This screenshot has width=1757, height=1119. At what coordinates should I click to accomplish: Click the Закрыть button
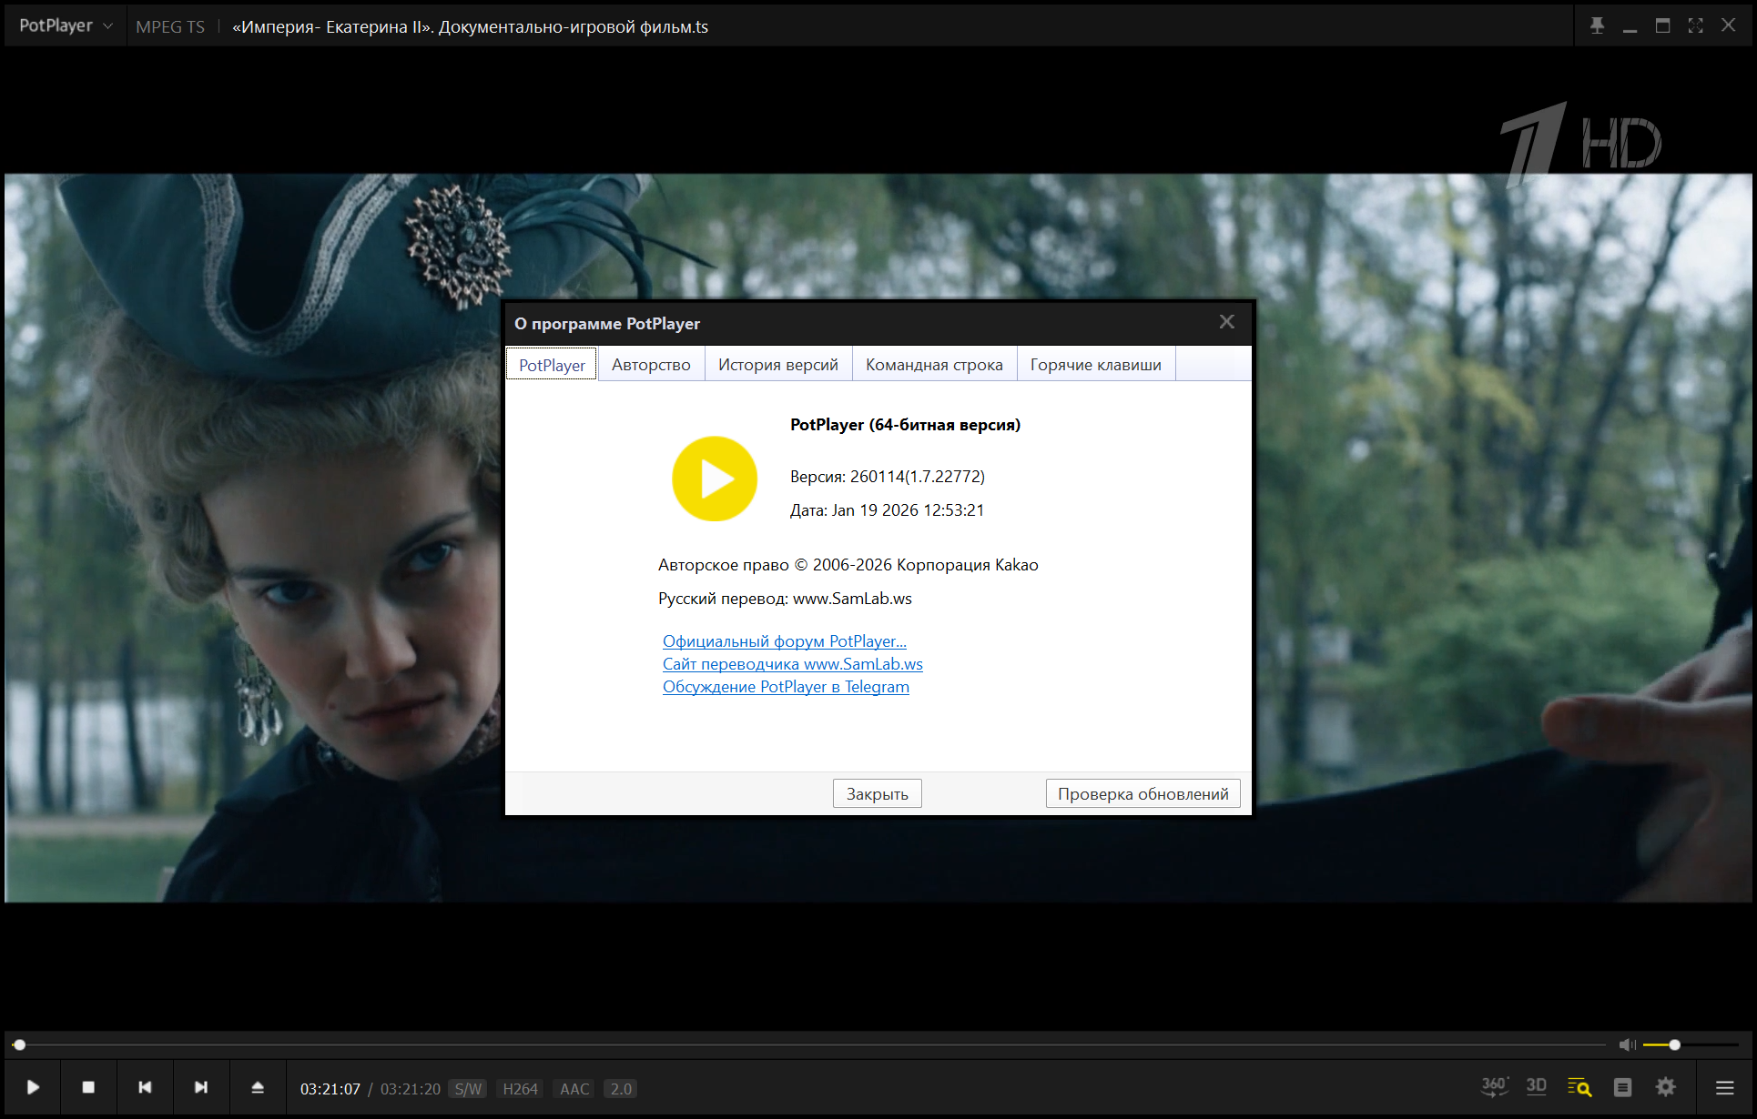(x=877, y=793)
